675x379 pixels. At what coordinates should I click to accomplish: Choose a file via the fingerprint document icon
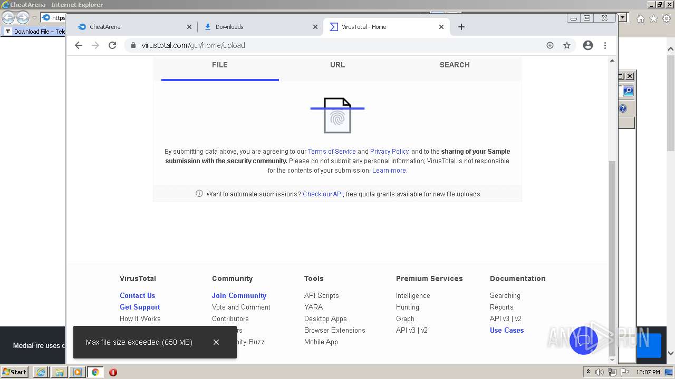tap(337, 115)
